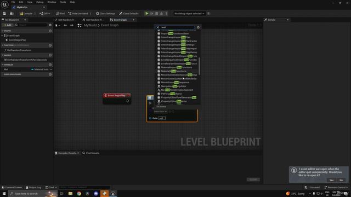Click the Add button in My Blueprint
The width and height of the screenshot is (351, 197).
[x=7, y=25]
